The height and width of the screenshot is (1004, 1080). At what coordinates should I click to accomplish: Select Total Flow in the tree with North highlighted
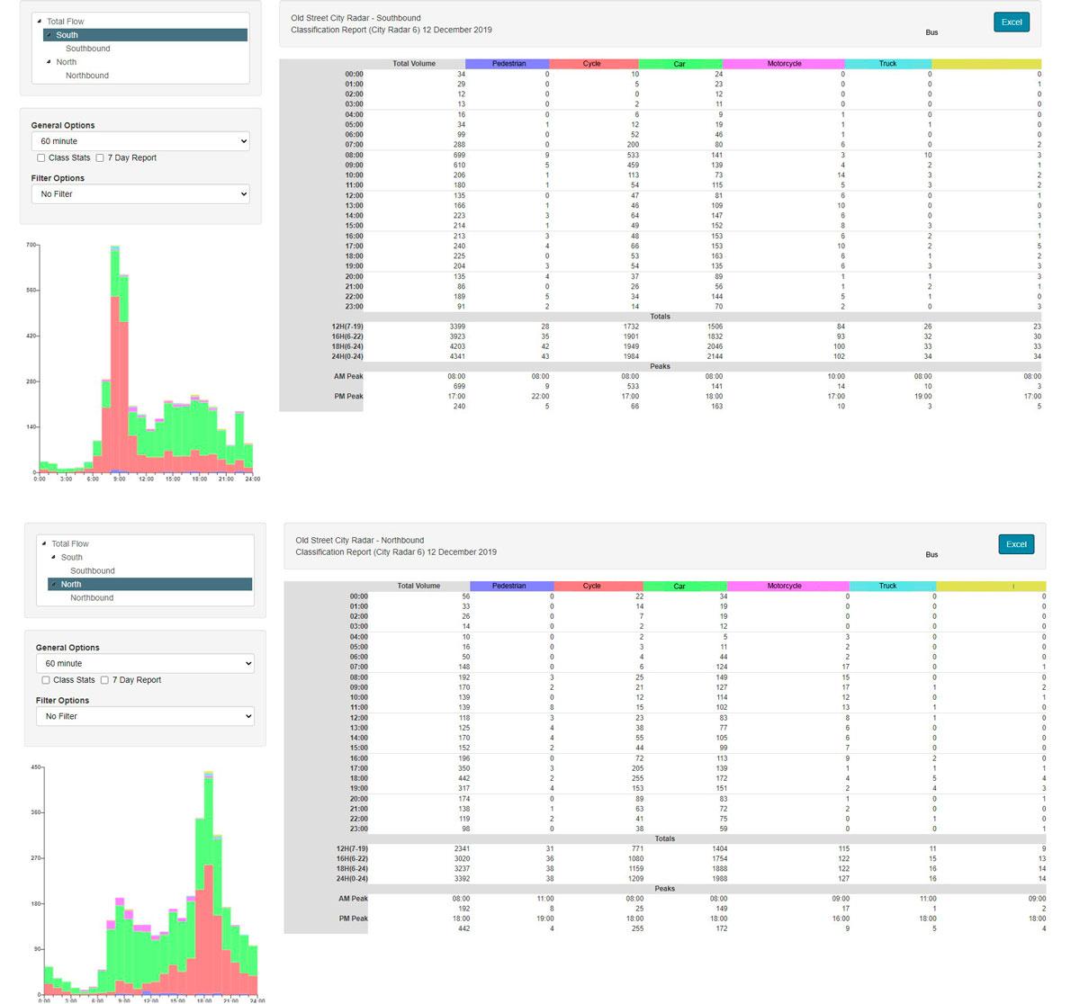[70, 543]
